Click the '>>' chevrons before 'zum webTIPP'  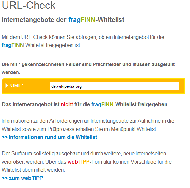tap(5, 178)
